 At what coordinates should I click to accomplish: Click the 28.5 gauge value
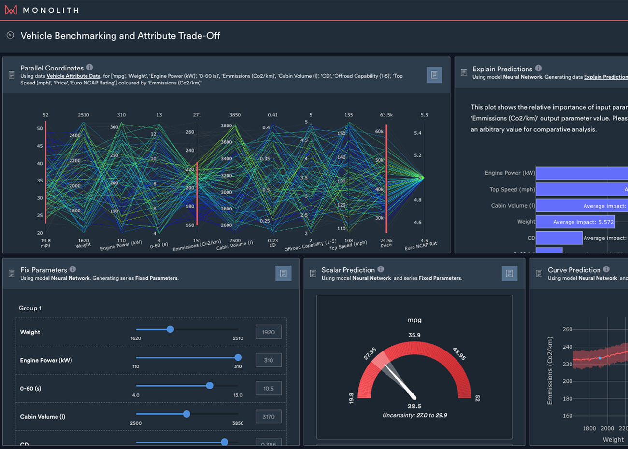pos(414,406)
